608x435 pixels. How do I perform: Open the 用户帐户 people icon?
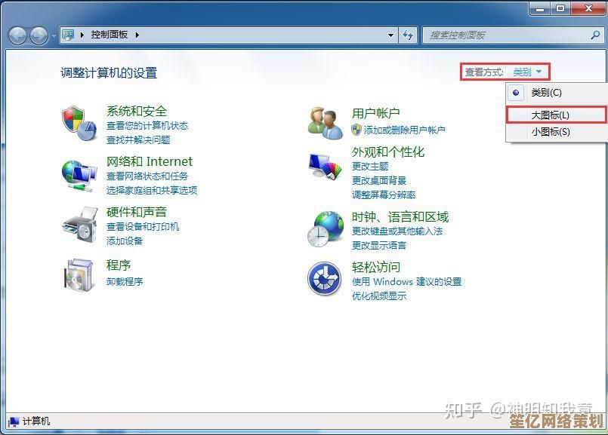[x=326, y=123]
